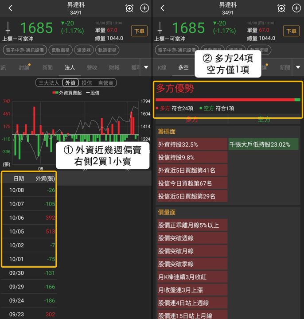Open 投信今日買超第67名 item

[x=192, y=183]
